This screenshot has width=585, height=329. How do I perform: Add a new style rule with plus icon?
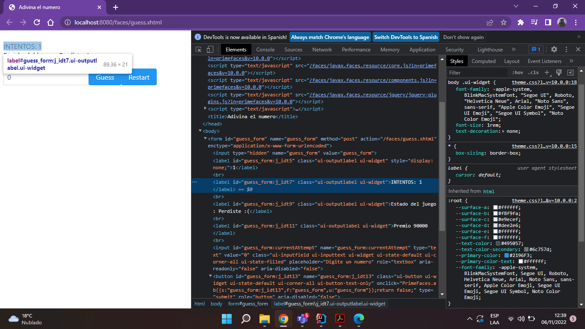click(547, 73)
